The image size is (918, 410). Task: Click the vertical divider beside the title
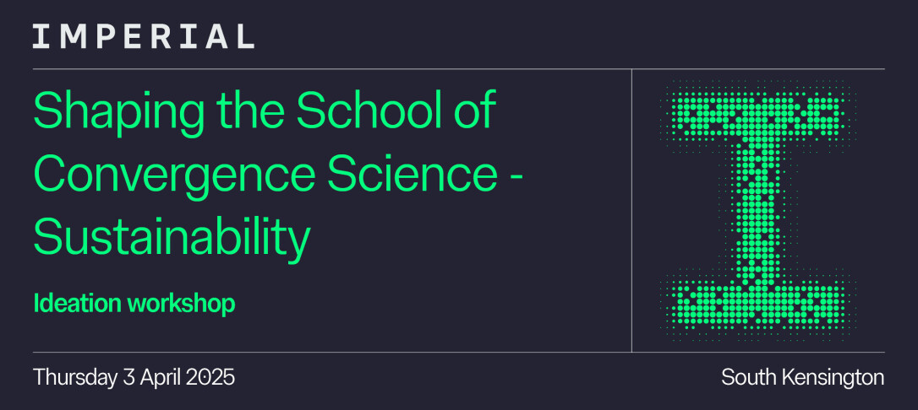[x=631, y=210]
